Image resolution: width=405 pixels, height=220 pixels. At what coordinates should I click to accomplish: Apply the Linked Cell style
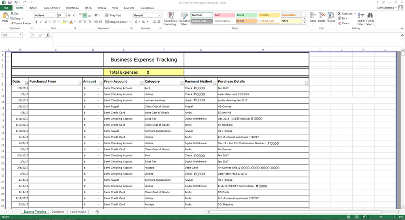269,21
